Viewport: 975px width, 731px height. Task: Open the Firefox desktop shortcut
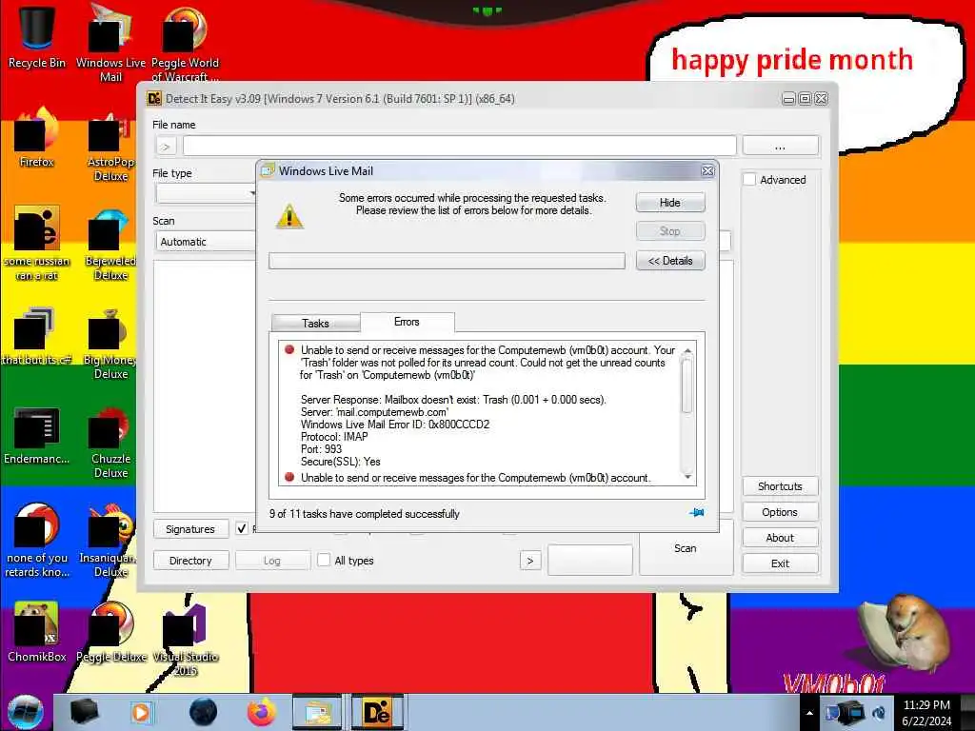pos(37,137)
